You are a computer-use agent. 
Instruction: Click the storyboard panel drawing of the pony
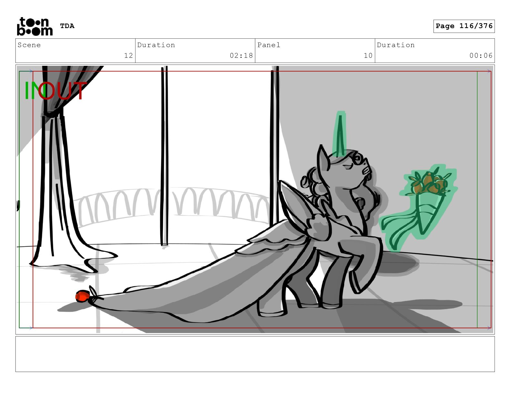[x=255, y=199]
